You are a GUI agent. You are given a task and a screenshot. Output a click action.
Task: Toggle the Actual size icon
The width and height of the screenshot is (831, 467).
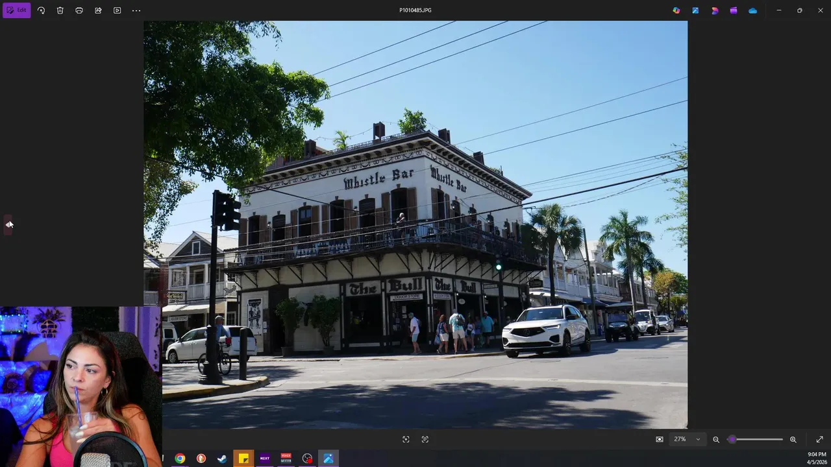425,439
